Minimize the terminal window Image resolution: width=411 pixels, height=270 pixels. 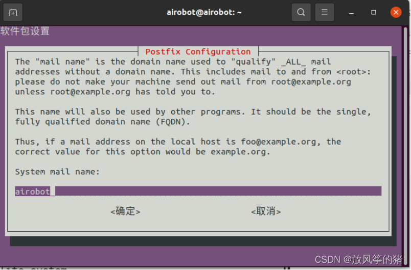pos(351,13)
